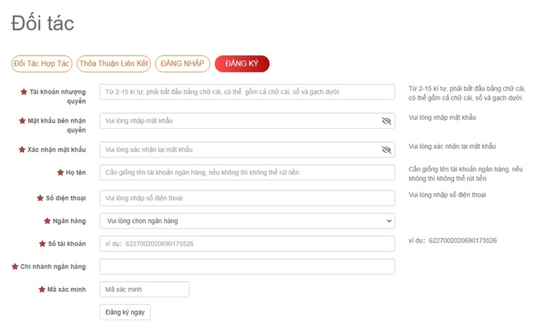The height and width of the screenshot is (335, 536).
Task: Click the Đối tác page heading
Action: tap(42, 23)
